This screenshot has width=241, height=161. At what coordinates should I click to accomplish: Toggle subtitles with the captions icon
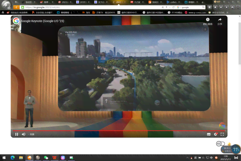[x=209, y=134]
